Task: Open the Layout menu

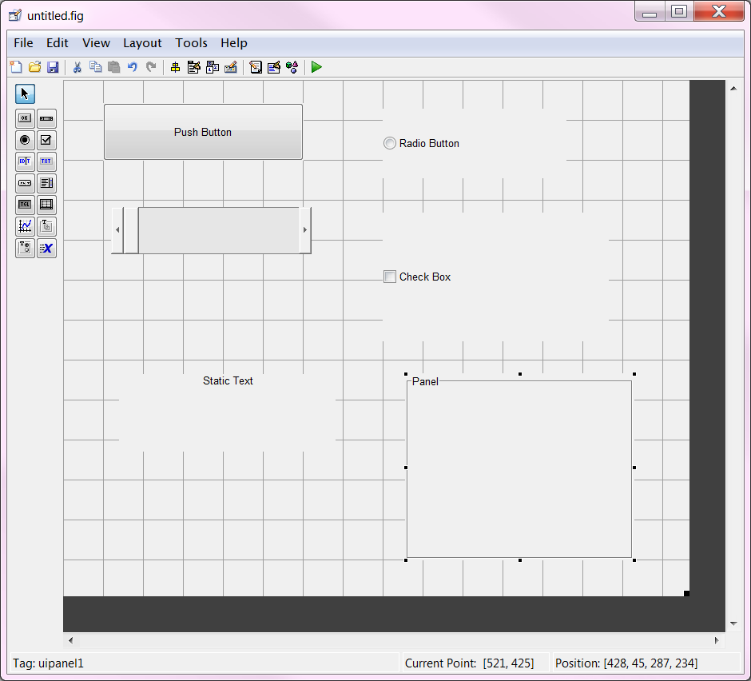Action: pyautogui.click(x=142, y=43)
